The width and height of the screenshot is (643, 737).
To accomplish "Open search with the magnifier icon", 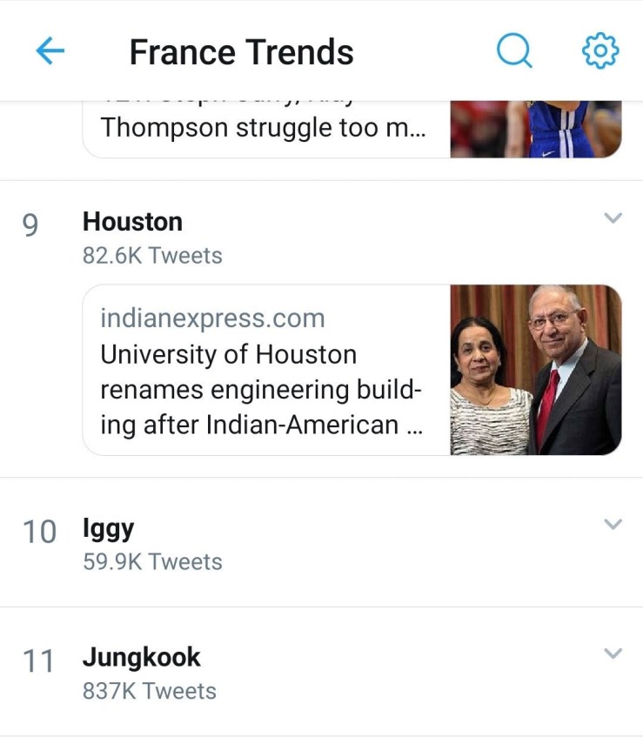I will pyautogui.click(x=514, y=52).
